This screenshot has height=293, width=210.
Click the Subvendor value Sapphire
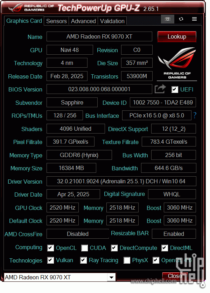pos(72,102)
